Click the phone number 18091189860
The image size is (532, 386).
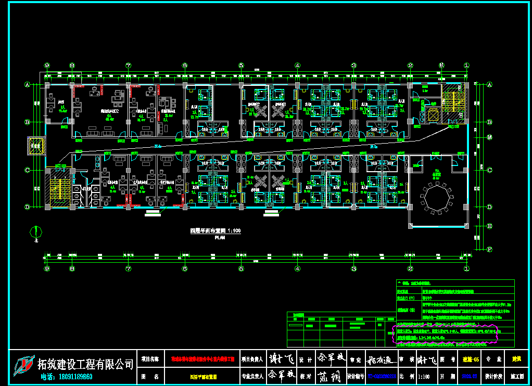tap(67, 377)
